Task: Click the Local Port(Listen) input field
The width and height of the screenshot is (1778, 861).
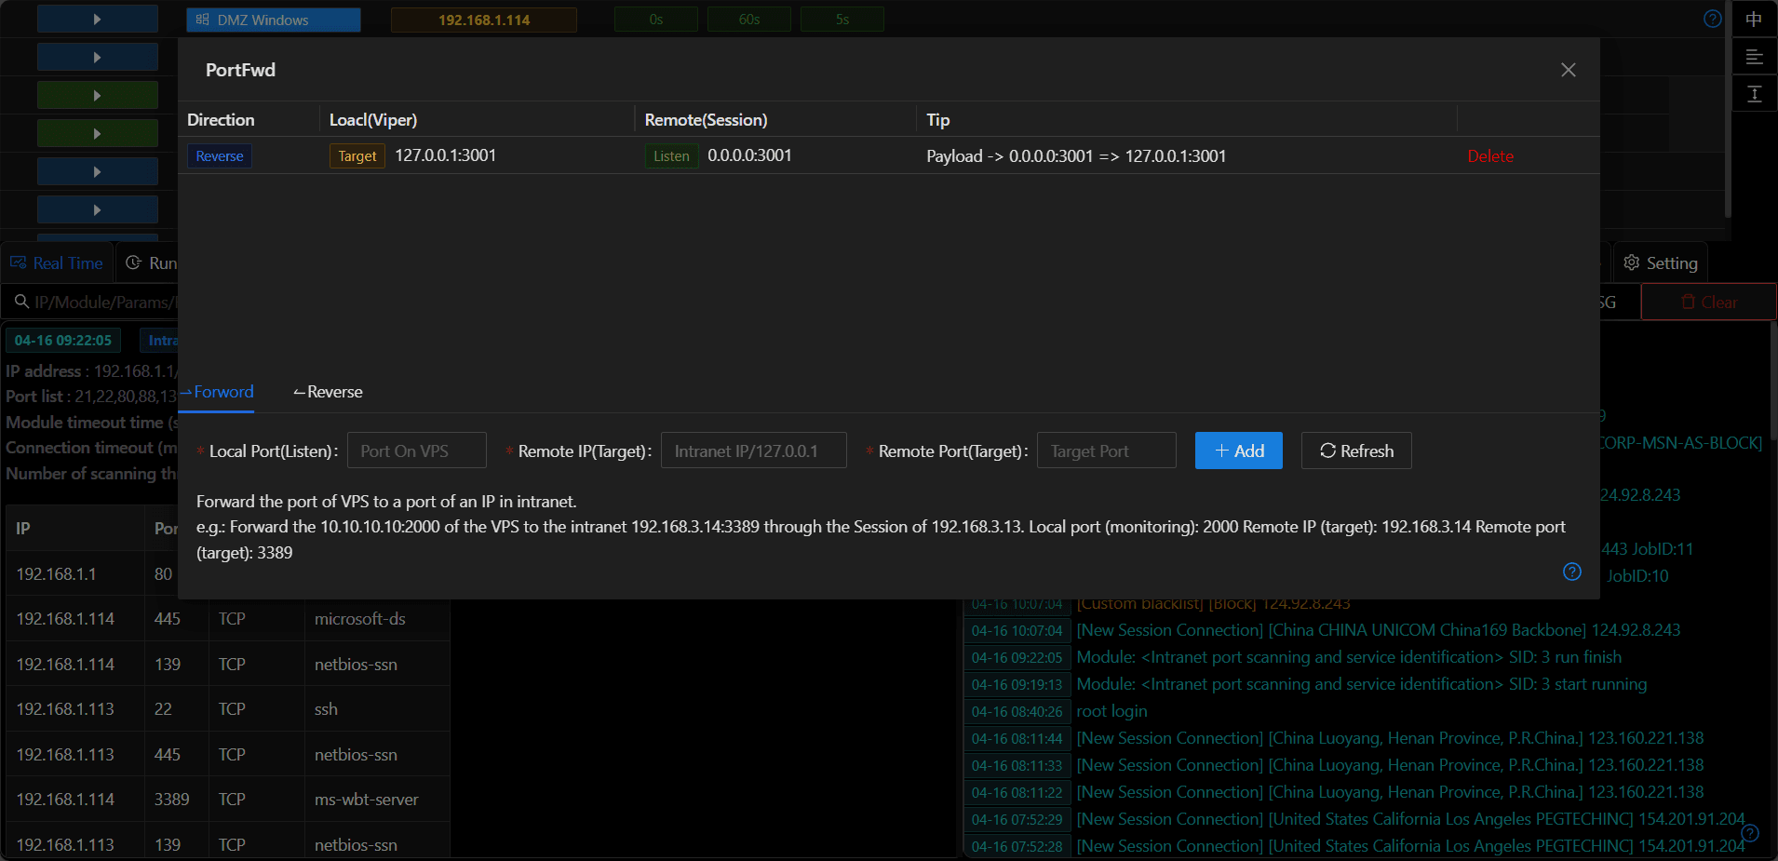Action: (416, 451)
